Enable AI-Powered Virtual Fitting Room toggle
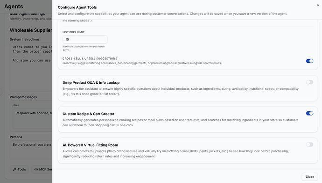Viewport: 322px width, 183px height. (x=309, y=144)
